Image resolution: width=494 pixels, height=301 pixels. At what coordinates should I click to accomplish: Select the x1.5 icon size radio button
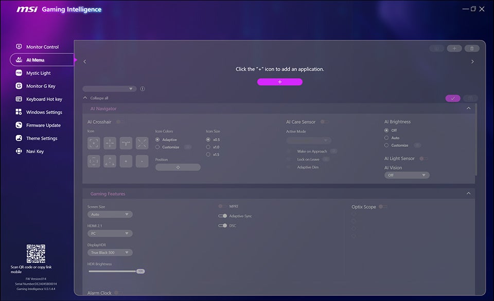(x=208, y=154)
